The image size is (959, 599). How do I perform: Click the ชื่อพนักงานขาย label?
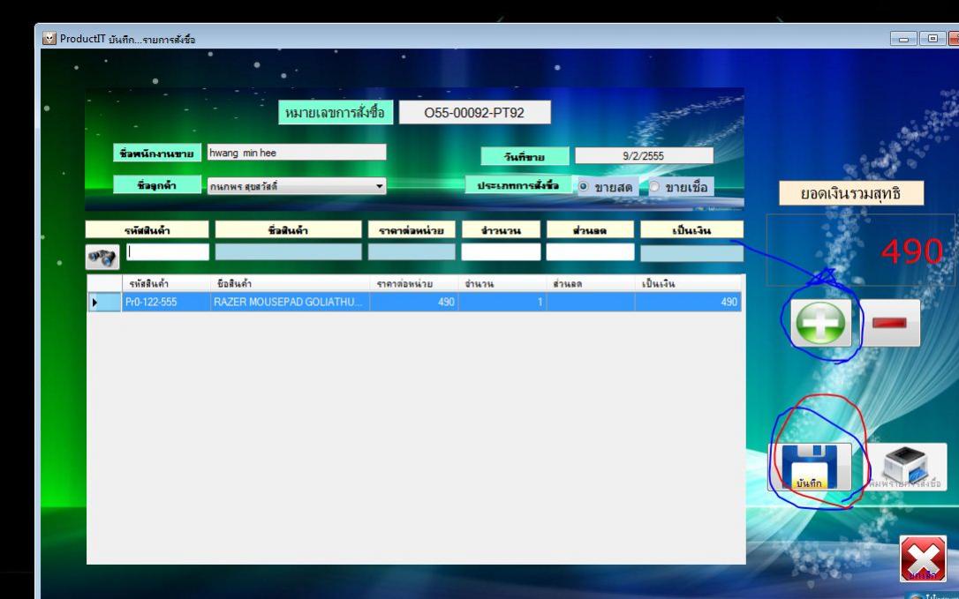point(157,153)
